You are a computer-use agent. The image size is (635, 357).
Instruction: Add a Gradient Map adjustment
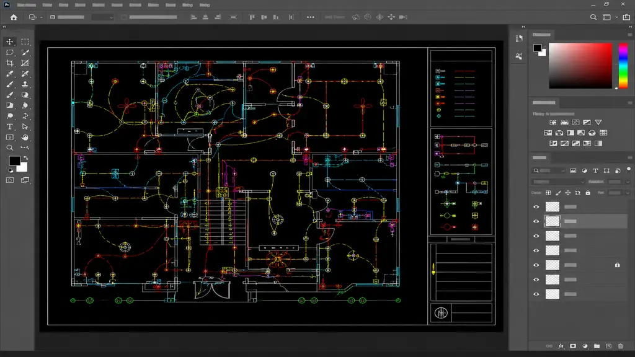coord(598,143)
